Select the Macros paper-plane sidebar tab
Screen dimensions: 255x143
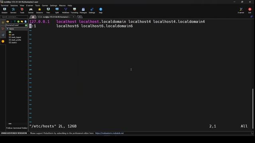coord(3,35)
